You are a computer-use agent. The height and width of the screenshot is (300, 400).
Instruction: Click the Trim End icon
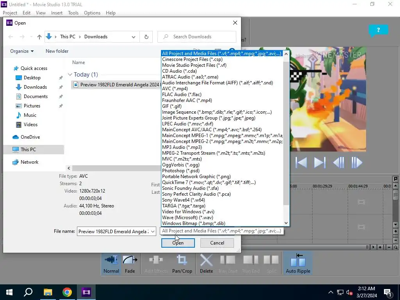pos(250,260)
